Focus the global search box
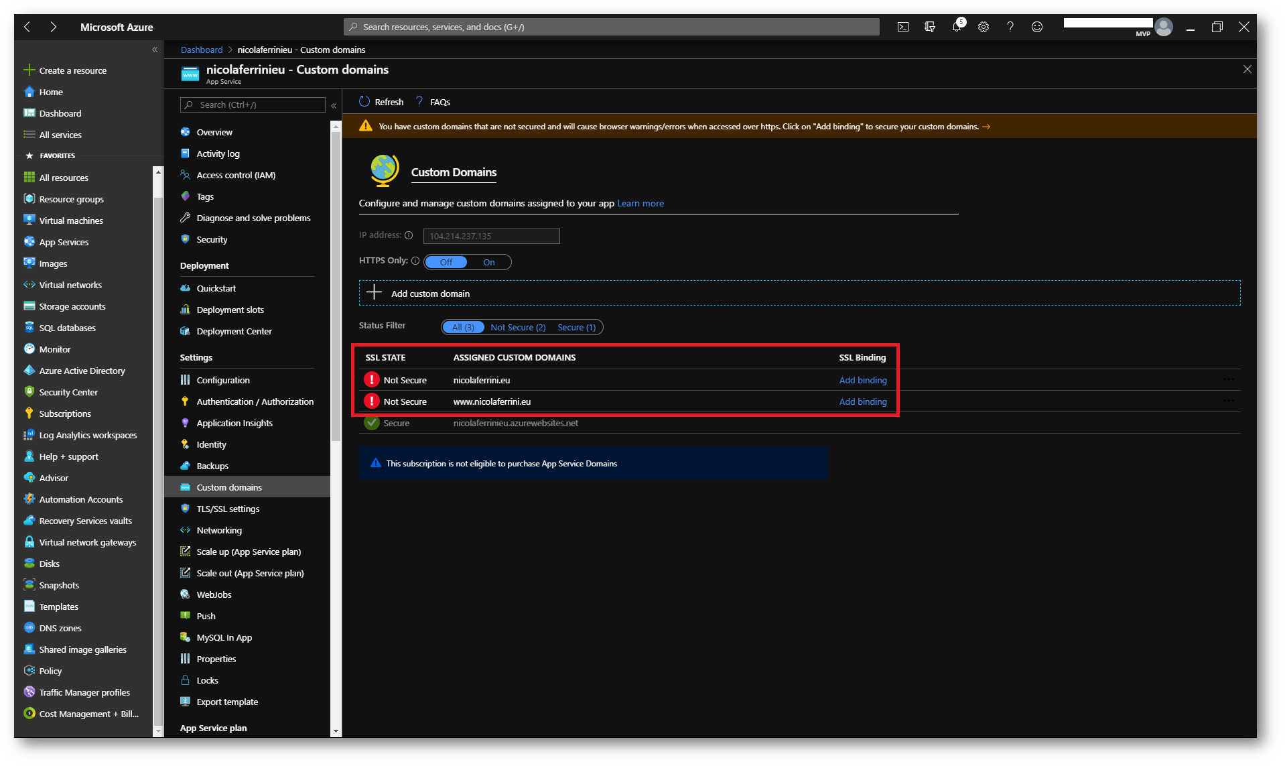The image size is (1285, 766). coord(611,27)
